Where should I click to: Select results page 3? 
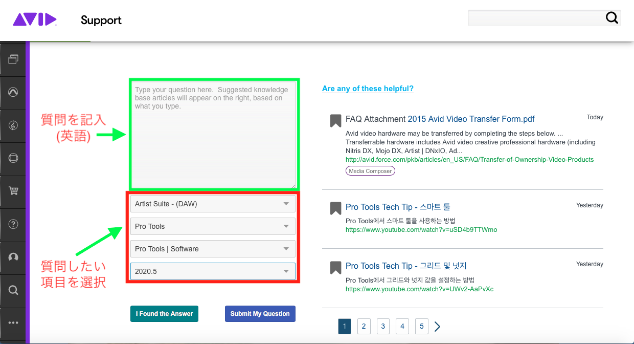point(383,326)
